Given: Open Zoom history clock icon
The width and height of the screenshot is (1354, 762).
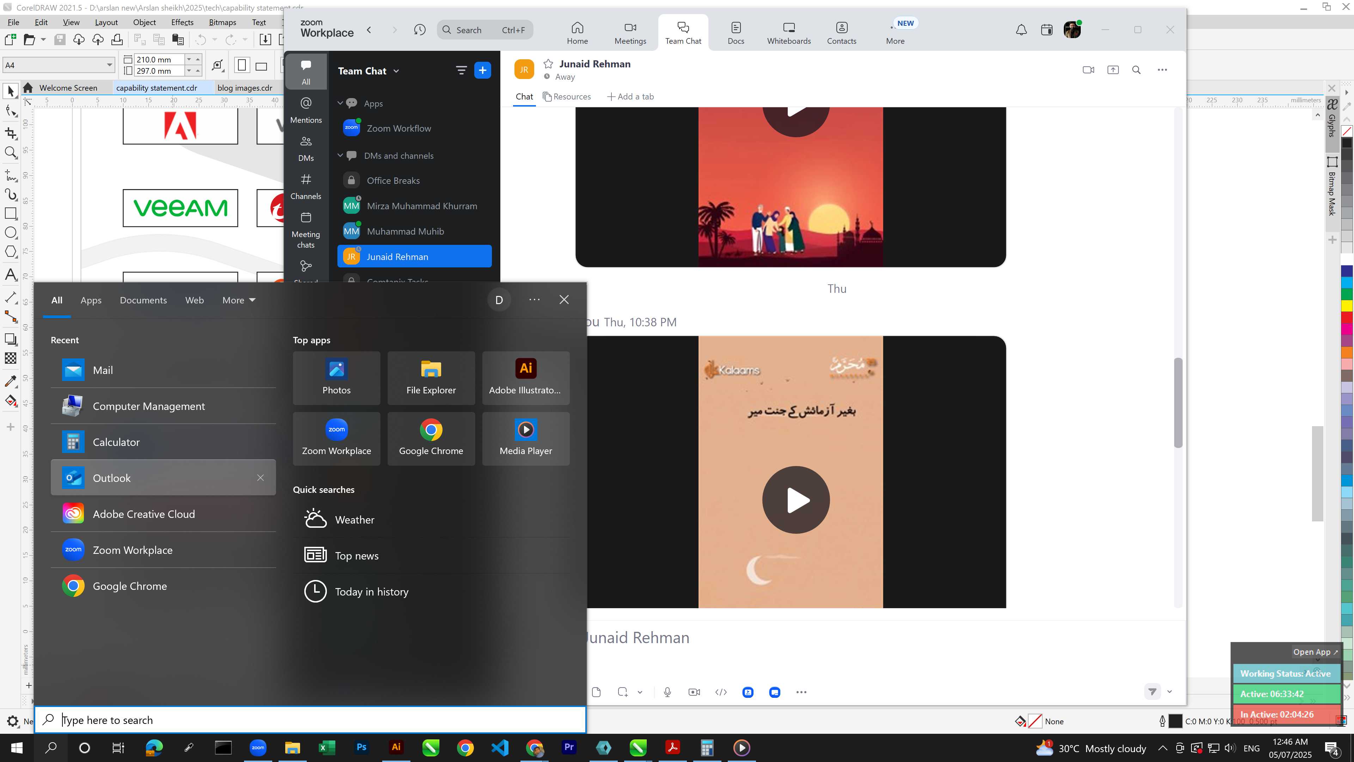Looking at the screenshot, I should pyautogui.click(x=420, y=30).
